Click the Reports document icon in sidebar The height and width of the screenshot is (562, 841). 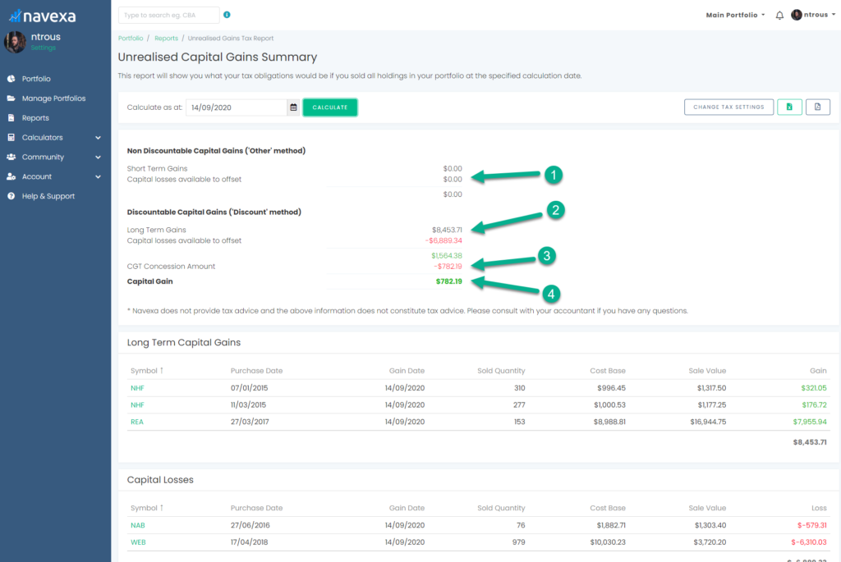point(11,118)
